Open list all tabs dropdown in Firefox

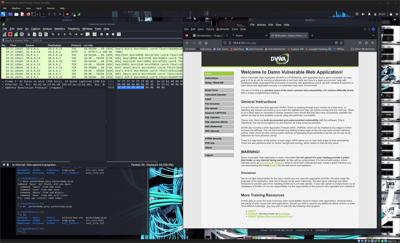[x=373, y=35]
